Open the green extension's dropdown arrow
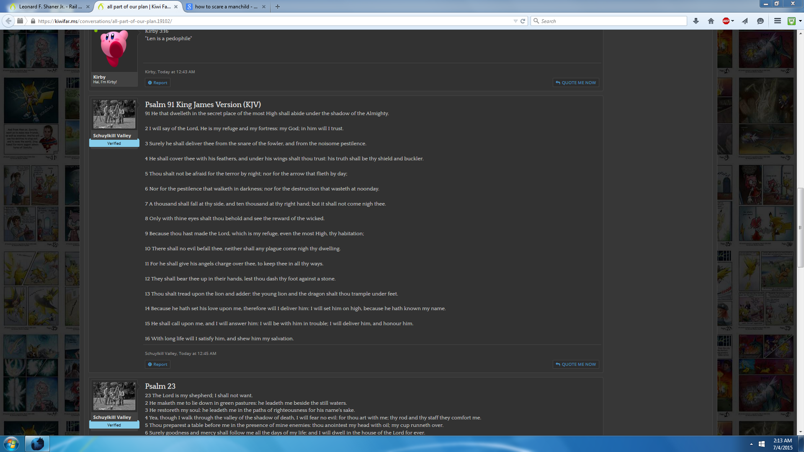The image size is (804, 452). coord(800,21)
